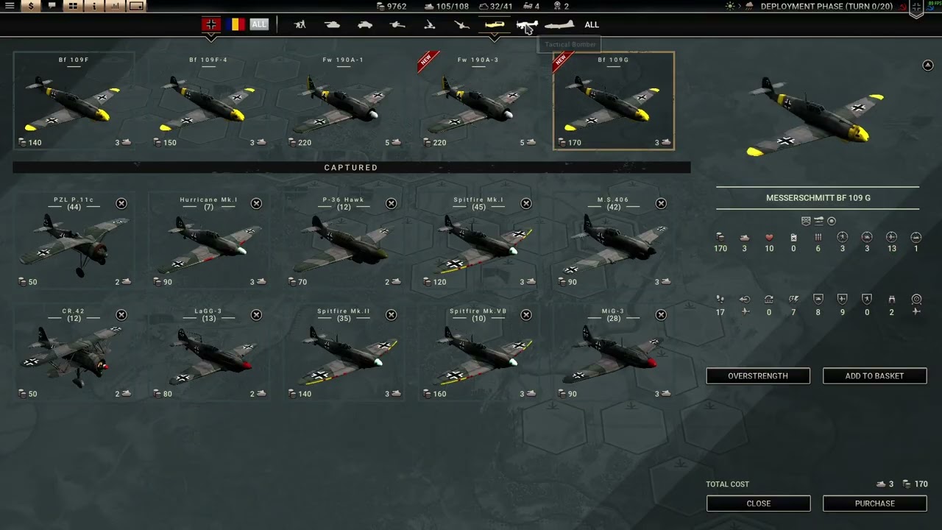Click the initiative lightning stat icon
Image resolution: width=942 pixels, height=530 pixels.
(793, 300)
